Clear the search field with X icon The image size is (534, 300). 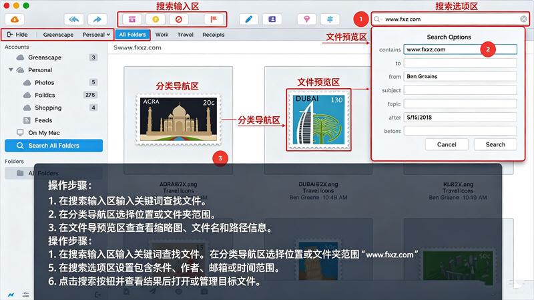point(523,19)
